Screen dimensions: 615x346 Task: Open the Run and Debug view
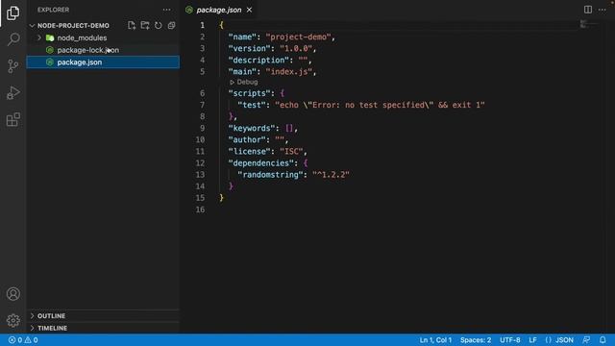click(12, 93)
